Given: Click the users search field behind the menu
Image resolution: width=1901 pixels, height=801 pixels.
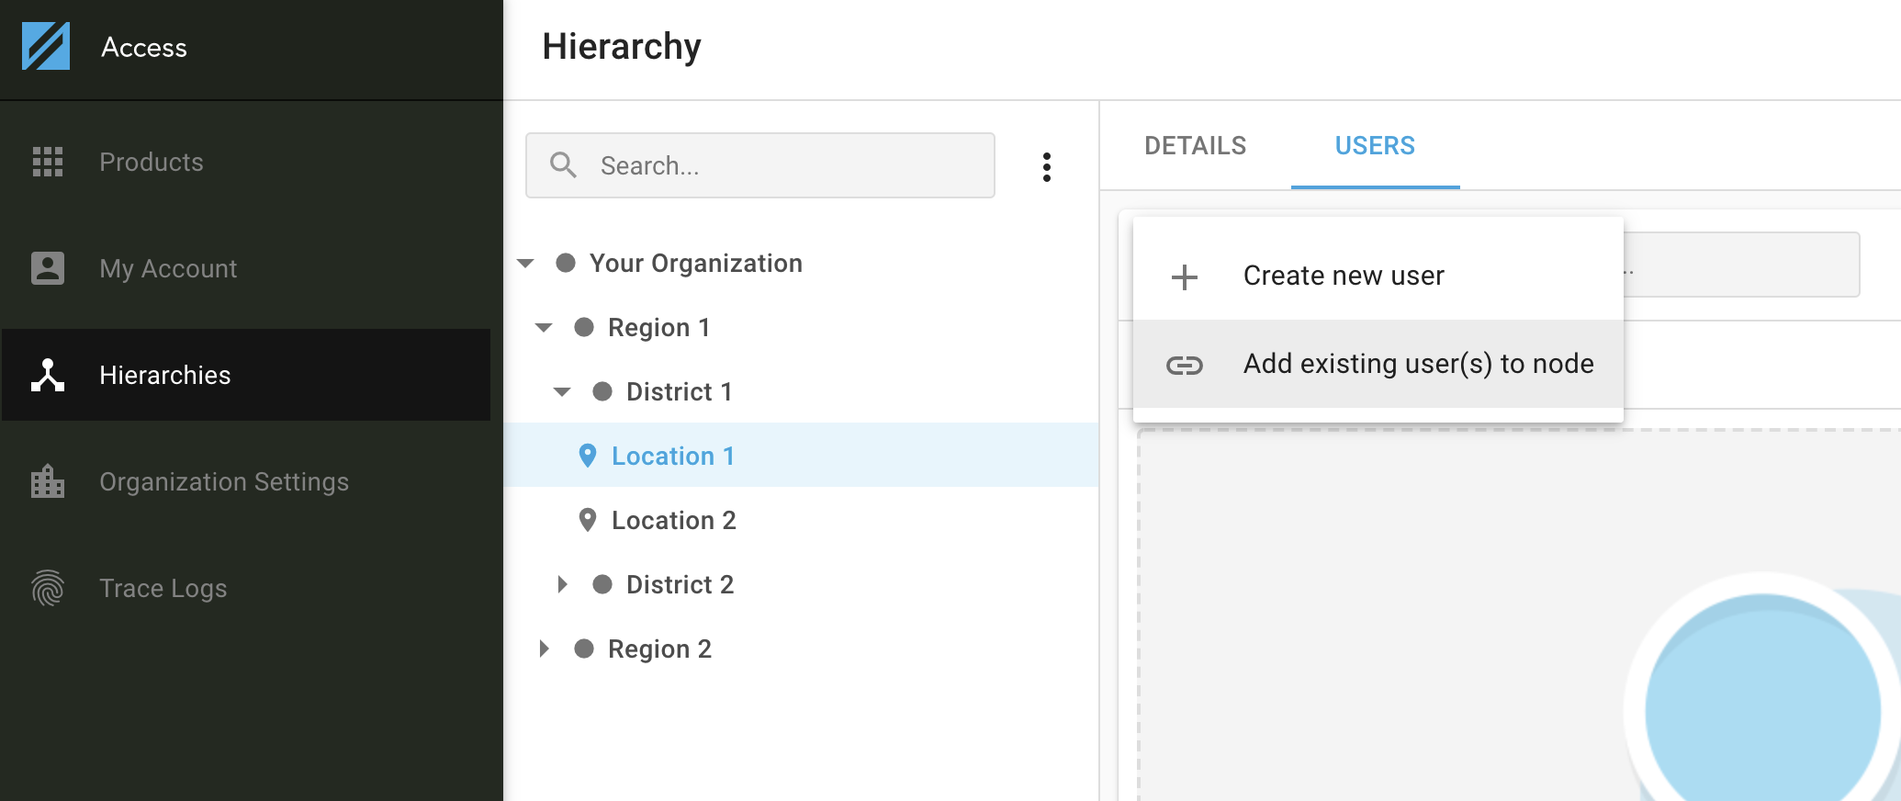Looking at the screenshot, I should point(1741,265).
